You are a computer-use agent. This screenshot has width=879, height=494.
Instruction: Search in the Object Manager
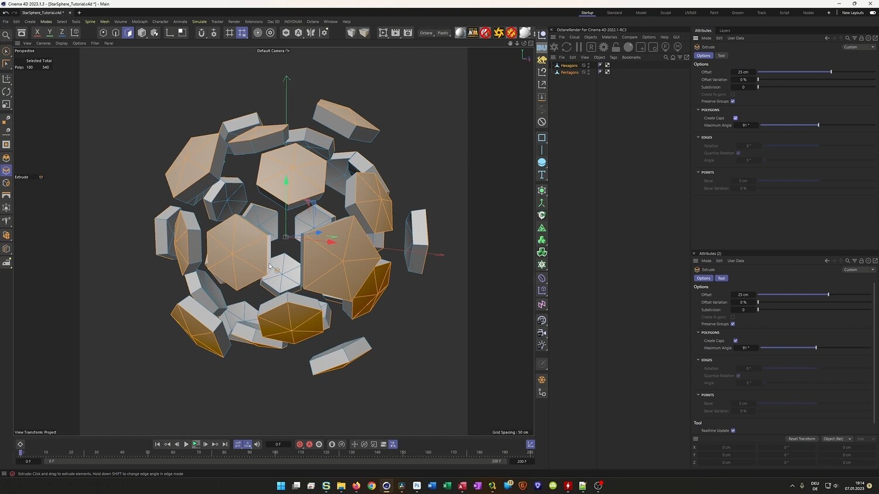(666, 57)
